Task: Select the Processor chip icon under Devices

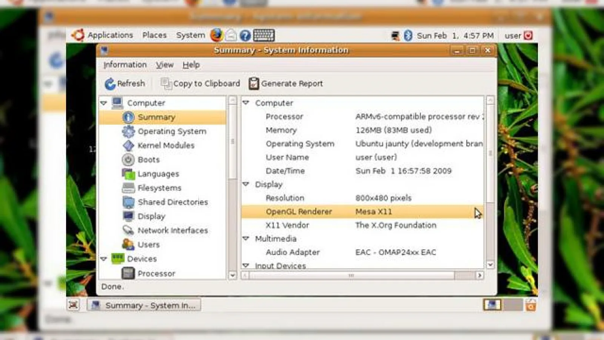Action: tap(128, 273)
